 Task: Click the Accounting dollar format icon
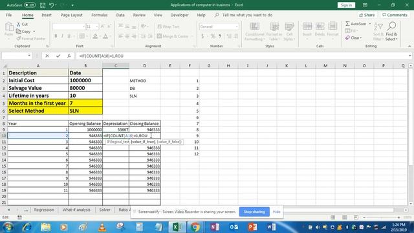[202, 36]
